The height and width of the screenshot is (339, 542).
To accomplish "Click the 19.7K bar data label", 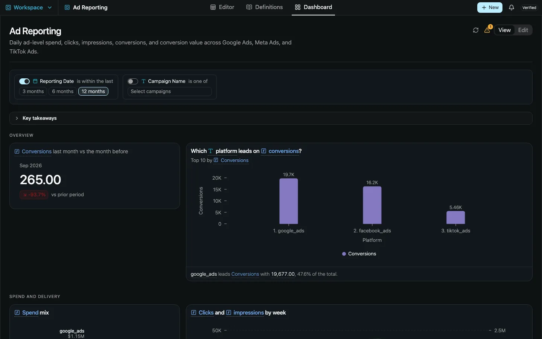I will 289,175.
